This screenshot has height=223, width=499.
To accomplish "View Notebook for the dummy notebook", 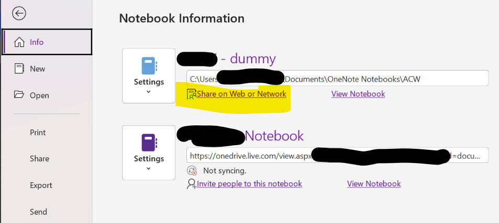I will 358,94.
